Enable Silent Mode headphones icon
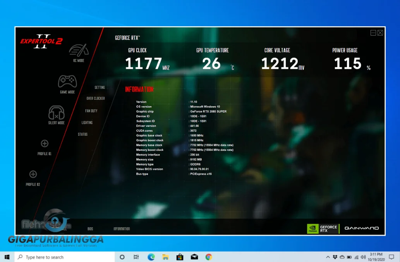 [x=57, y=112]
